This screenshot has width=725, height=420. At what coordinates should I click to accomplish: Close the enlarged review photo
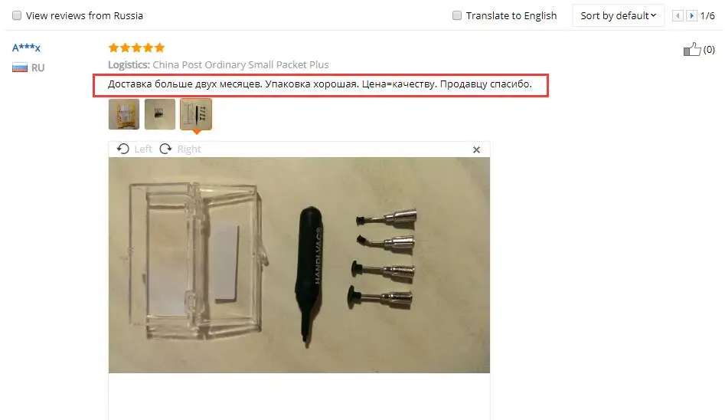click(x=477, y=149)
